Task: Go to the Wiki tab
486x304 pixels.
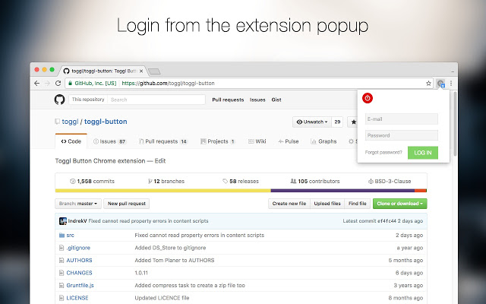Action: click(x=257, y=141)
